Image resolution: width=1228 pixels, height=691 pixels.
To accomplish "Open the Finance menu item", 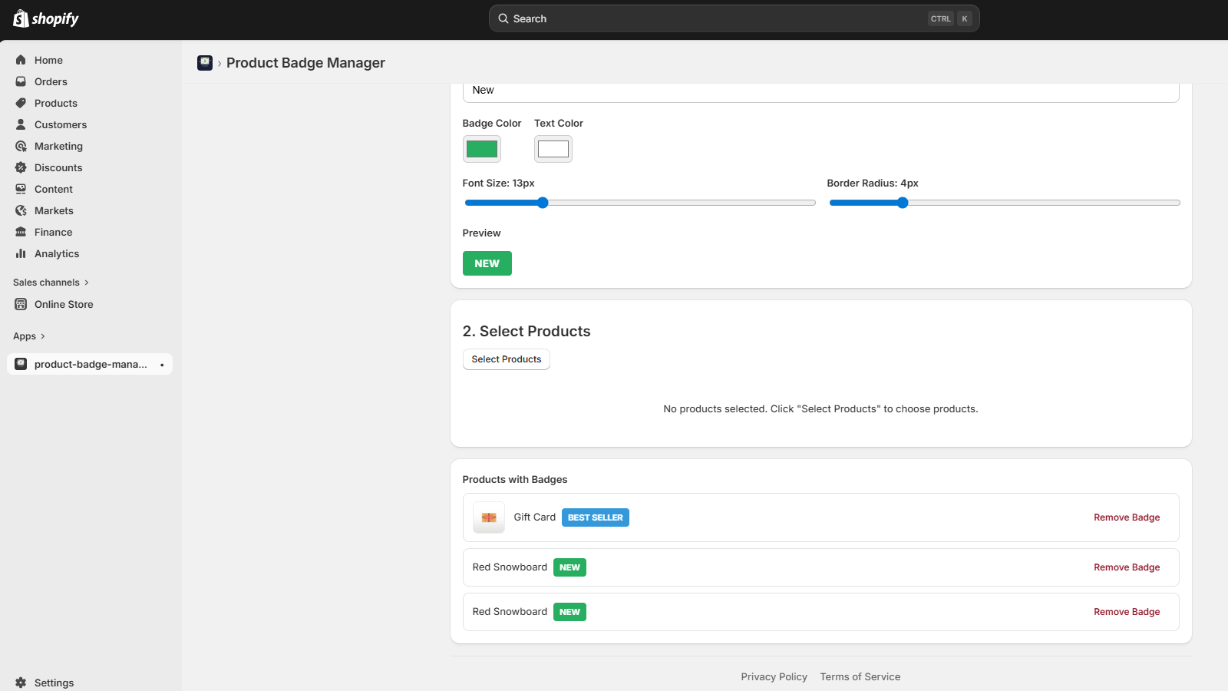I will 53,232.
